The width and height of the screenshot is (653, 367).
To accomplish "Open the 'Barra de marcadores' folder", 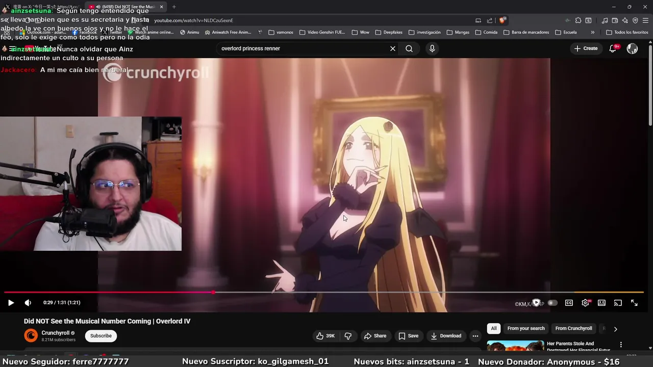I will tap(526, 32).
